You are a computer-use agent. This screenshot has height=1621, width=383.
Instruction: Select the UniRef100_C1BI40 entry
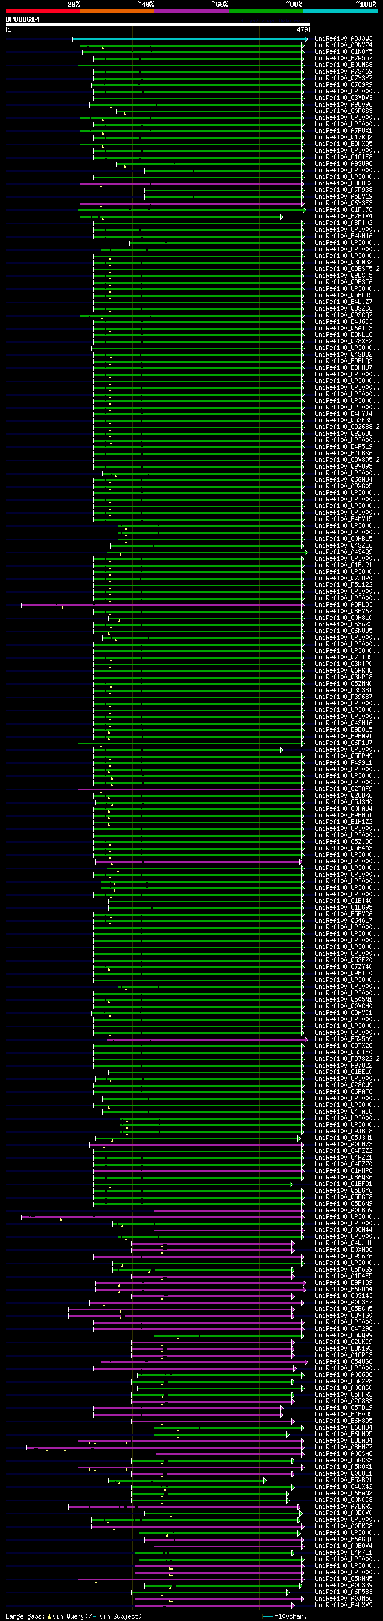pos(344,901)
